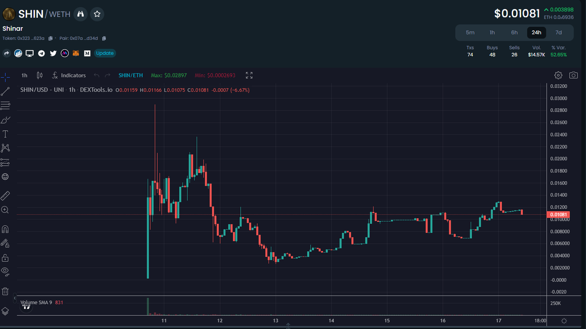Select the Text annotation tool
This screenshot has height=329, width=586.
pos(6,134)
